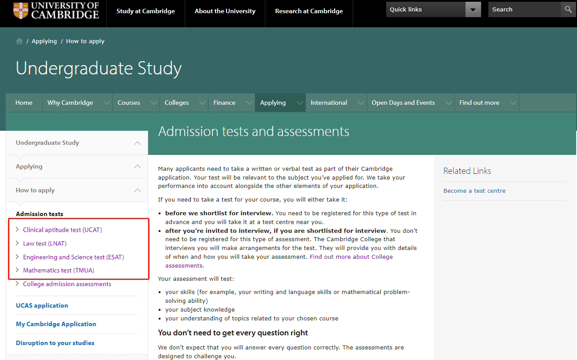Image resolution: width=577 pixels, height=360 pixels.
Task: Expand the Courses nav chevron
Action: click(x=153, y=103)
